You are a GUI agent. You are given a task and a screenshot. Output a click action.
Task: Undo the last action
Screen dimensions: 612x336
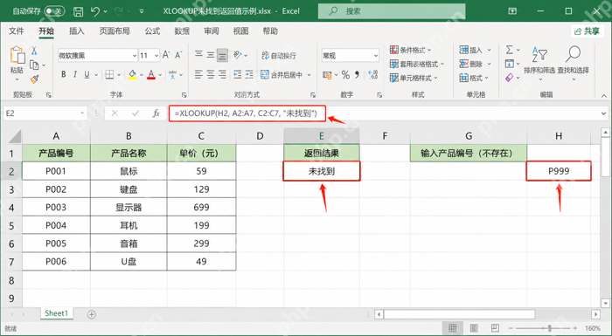(95, 11)
